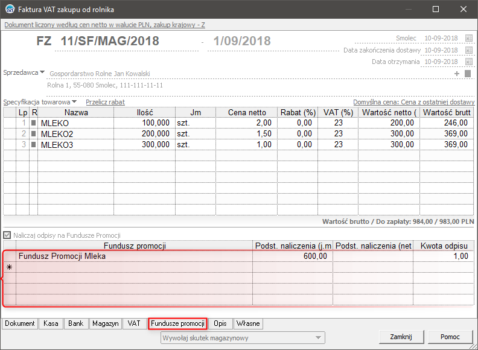Open calendar for the Smolec issue date
The image size is (478, 350).
pos(468,38)
